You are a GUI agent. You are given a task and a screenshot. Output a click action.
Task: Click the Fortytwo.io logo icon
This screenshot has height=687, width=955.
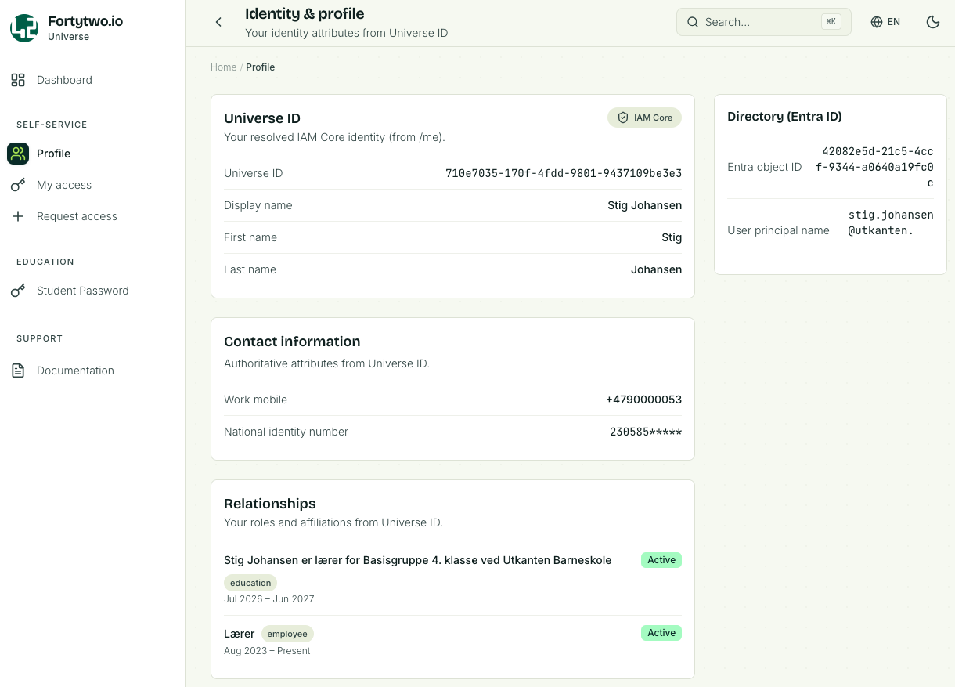pyautogui.click(x=24, y=28)
